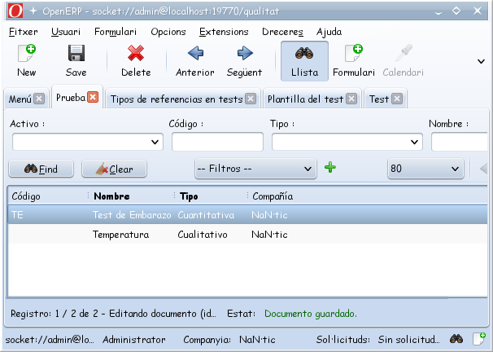493x352 pixels.
Task: Expand the Filtros combo box
Action: [x=255, y=169]
